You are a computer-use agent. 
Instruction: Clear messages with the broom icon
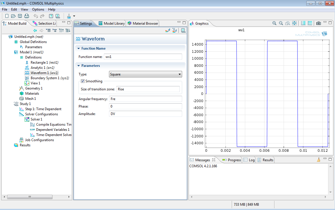[319, 160]
